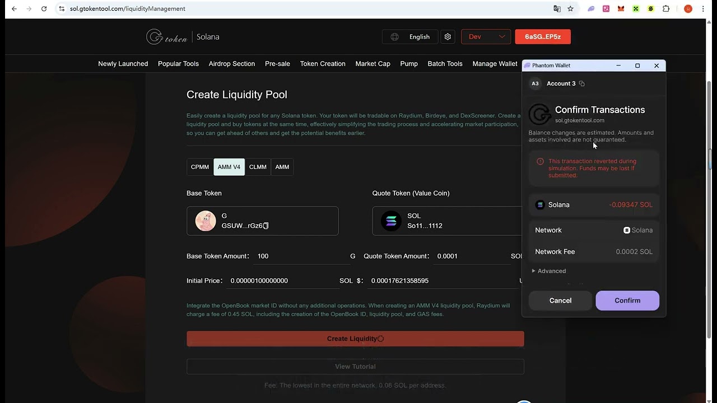The image size is (717, 403).
Task: Open the pink browser extension icon
Action: click(x=606, y=8)
